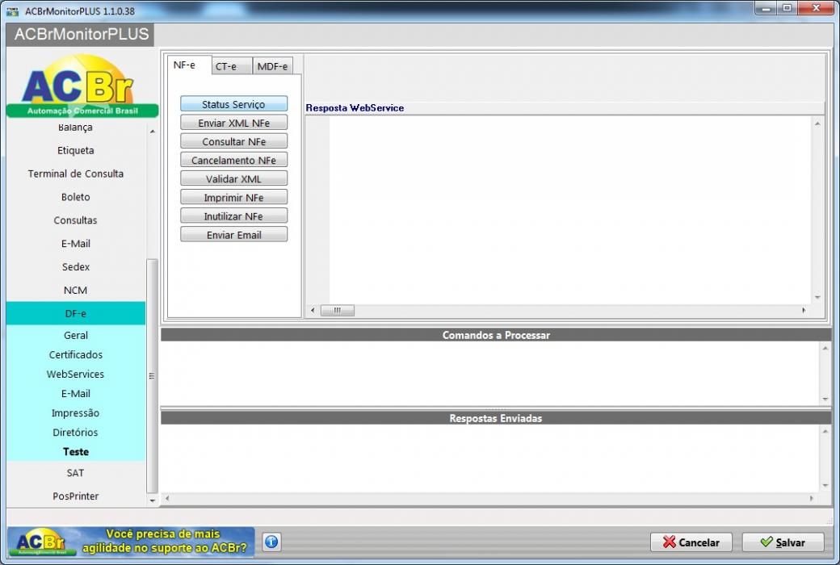This screenshot has width=840, height=565.
Task: Click Respostas Enviadas scroll left arrow
Action: (x=167, y=498)
